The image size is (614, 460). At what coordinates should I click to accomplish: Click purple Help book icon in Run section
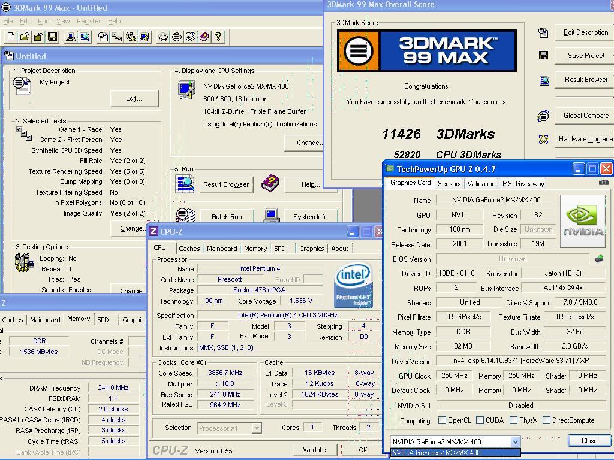click(270, 183)
